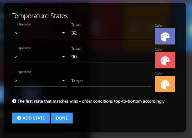Click palette icon in blue swatch
The image size is (192, 138).
pyautogui.click(x=165, y=37)
